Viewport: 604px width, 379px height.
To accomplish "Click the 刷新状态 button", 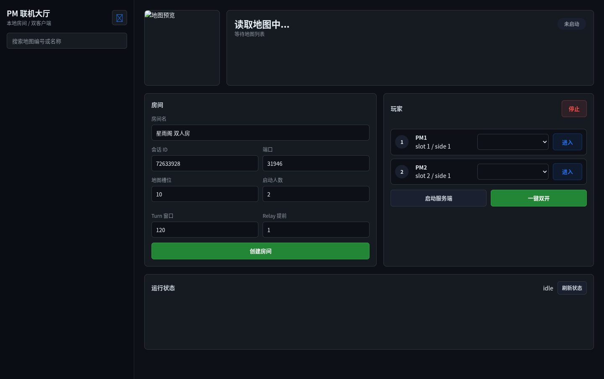I will click(572, 288).
